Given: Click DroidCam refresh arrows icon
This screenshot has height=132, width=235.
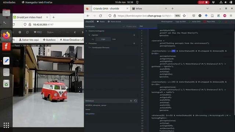Looking at the screenshot, I should click(x=27, y=32).
